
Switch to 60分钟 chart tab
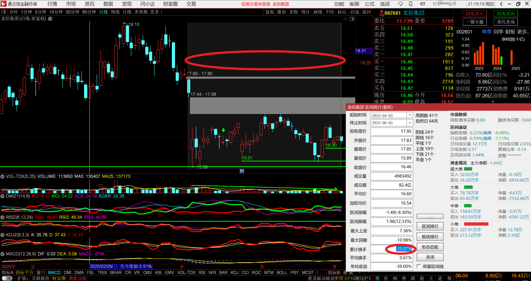[x=89, y=12]
